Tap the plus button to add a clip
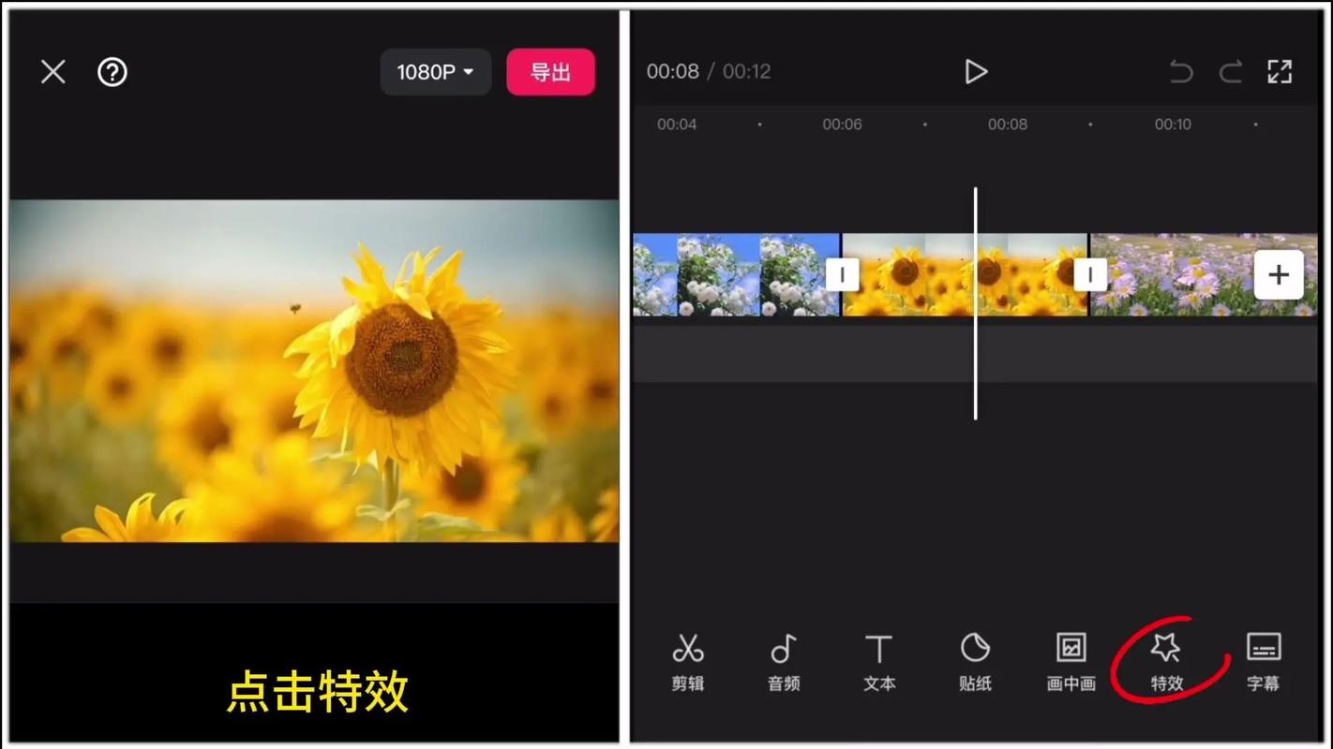Viewport: 1333px width, 749px height. click(x=1279, y=274)
